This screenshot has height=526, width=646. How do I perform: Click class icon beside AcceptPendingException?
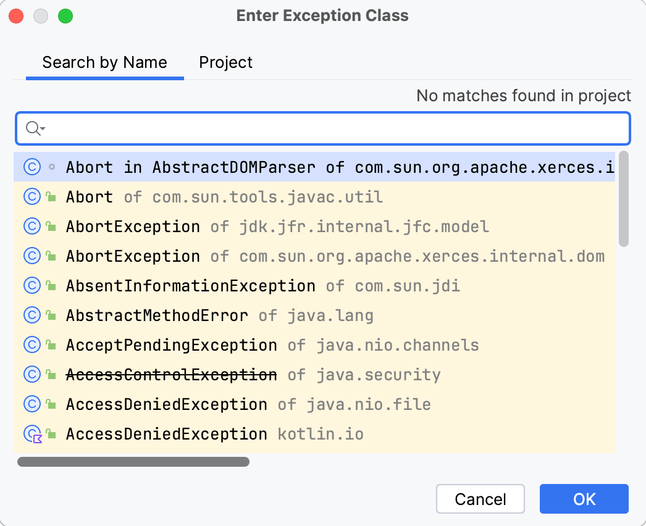click(32, 344)
